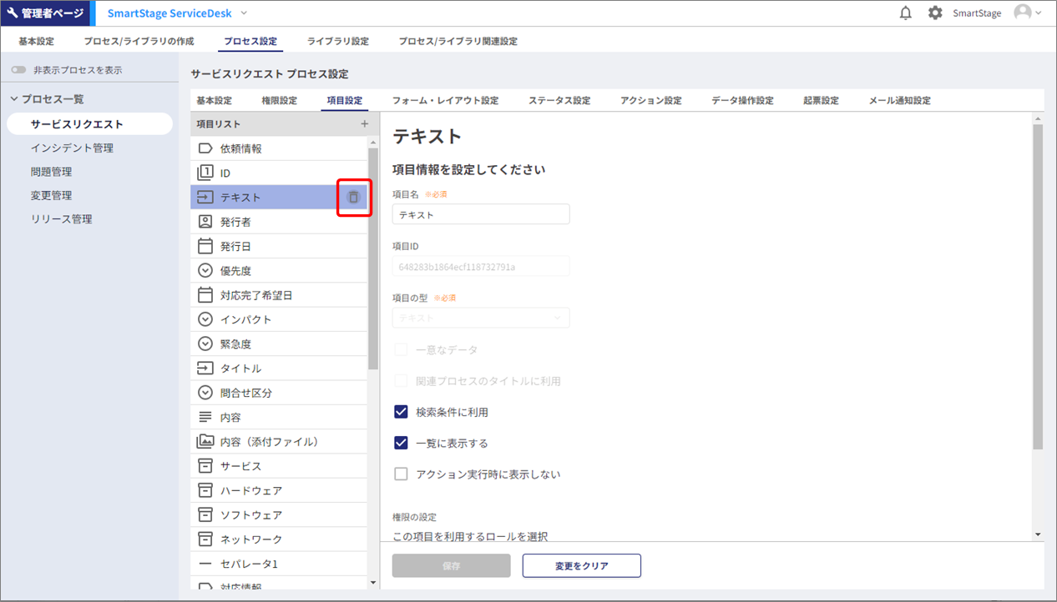
Task: Open the notification bell icon
Action: (x=905, y=13)
